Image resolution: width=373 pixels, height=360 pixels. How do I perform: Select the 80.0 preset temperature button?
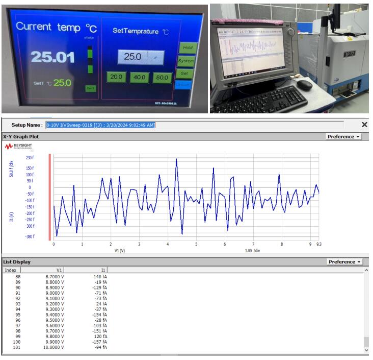pyautogui.click(x=162, y=78)
